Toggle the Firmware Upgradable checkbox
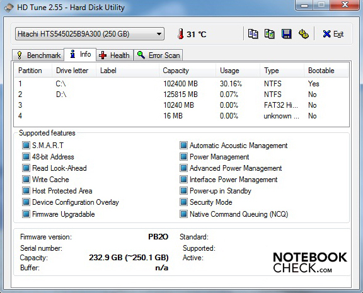 (x=26, y=214)
